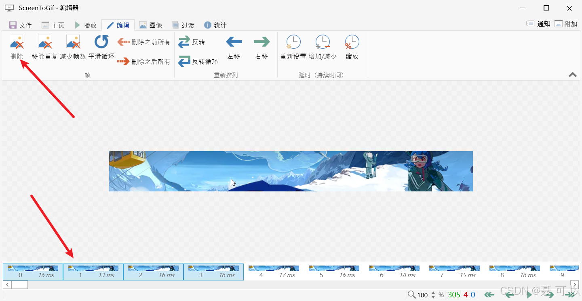Click the 移除重复 remove duplicates icon
Screen dimensions: 582x301
click(44, 42)
